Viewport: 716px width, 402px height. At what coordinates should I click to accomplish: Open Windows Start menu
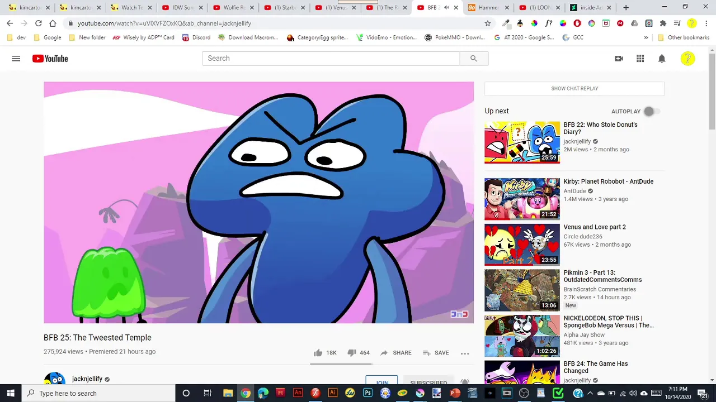click(x=11, y=393)
